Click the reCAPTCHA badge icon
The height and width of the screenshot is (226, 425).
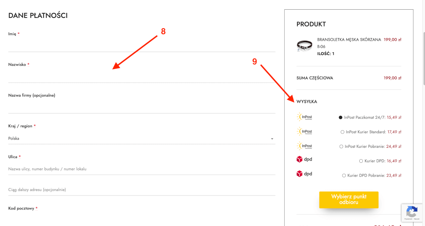412,211
